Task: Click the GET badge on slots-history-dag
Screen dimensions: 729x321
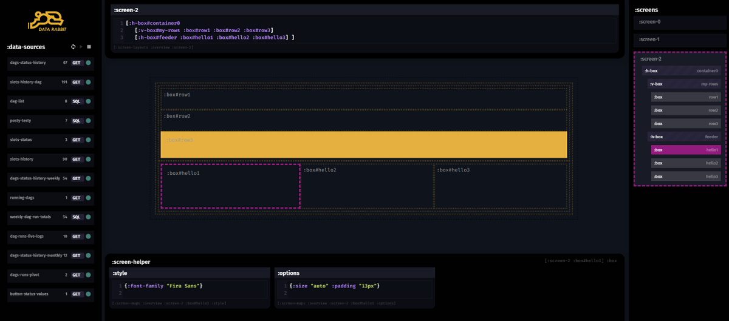Action: [x=77, y=82]
